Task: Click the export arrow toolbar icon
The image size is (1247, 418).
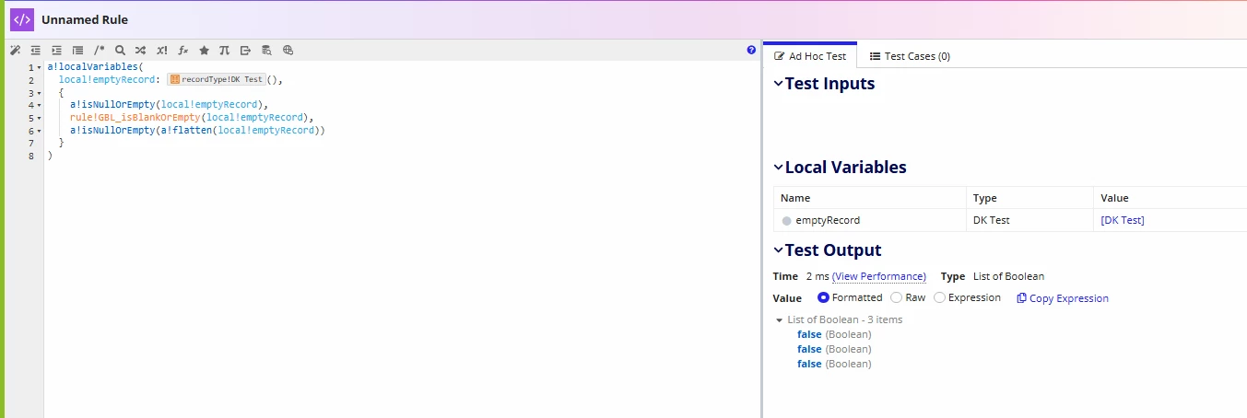Action: coord(245,51)
